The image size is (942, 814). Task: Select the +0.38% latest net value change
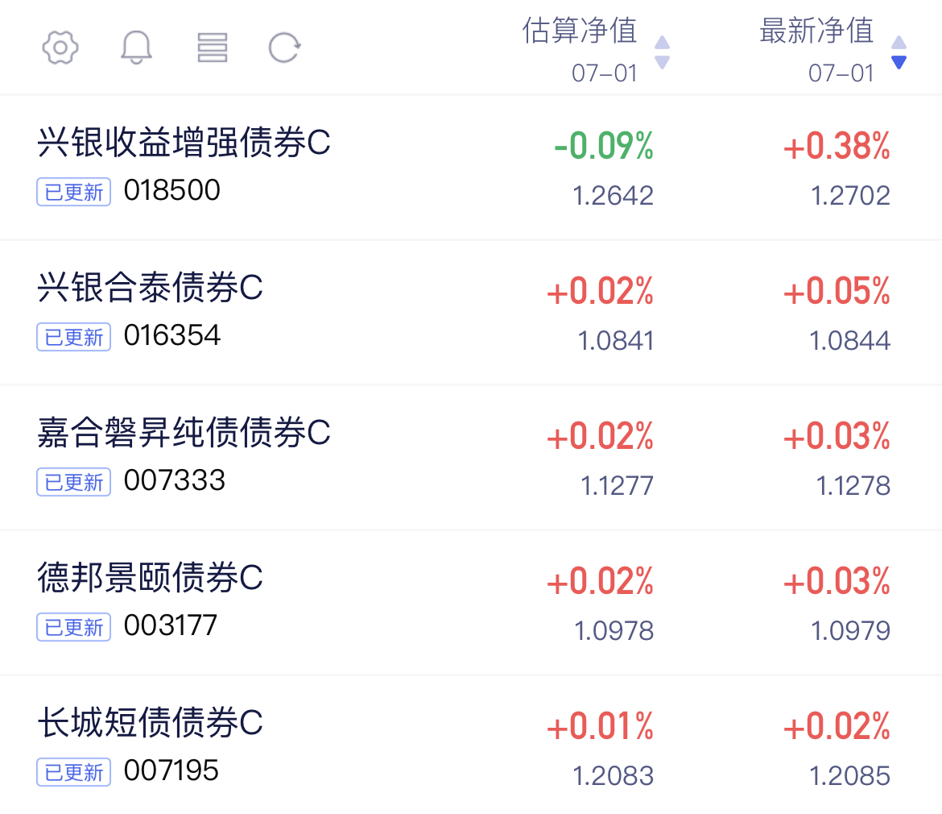[x=837, y=146]
